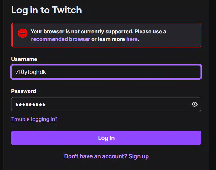Select the red-outlined browser alert banner
The width and height of the screenshot is (216, 170).
(106, 35)
